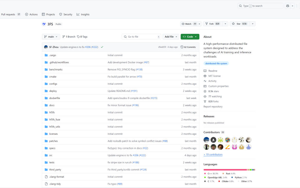Open the Pull requests tab
Screen dimensions: 300x188
(11, 14)
